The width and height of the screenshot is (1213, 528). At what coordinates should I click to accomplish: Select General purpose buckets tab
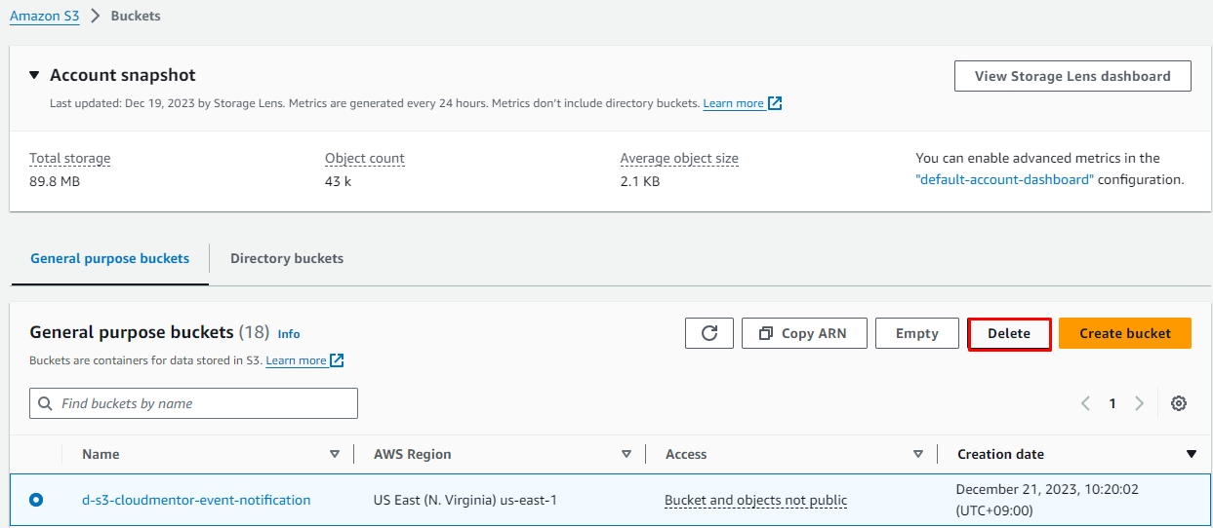coord(110,258)
